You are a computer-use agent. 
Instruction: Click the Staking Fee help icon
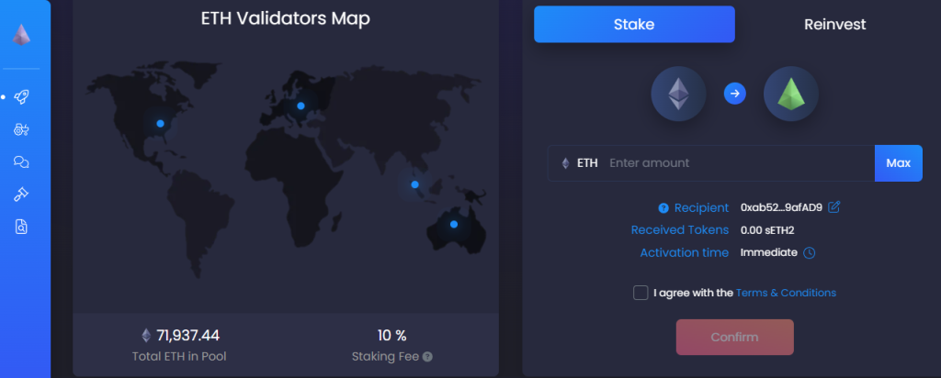click(x=427, y=356)
